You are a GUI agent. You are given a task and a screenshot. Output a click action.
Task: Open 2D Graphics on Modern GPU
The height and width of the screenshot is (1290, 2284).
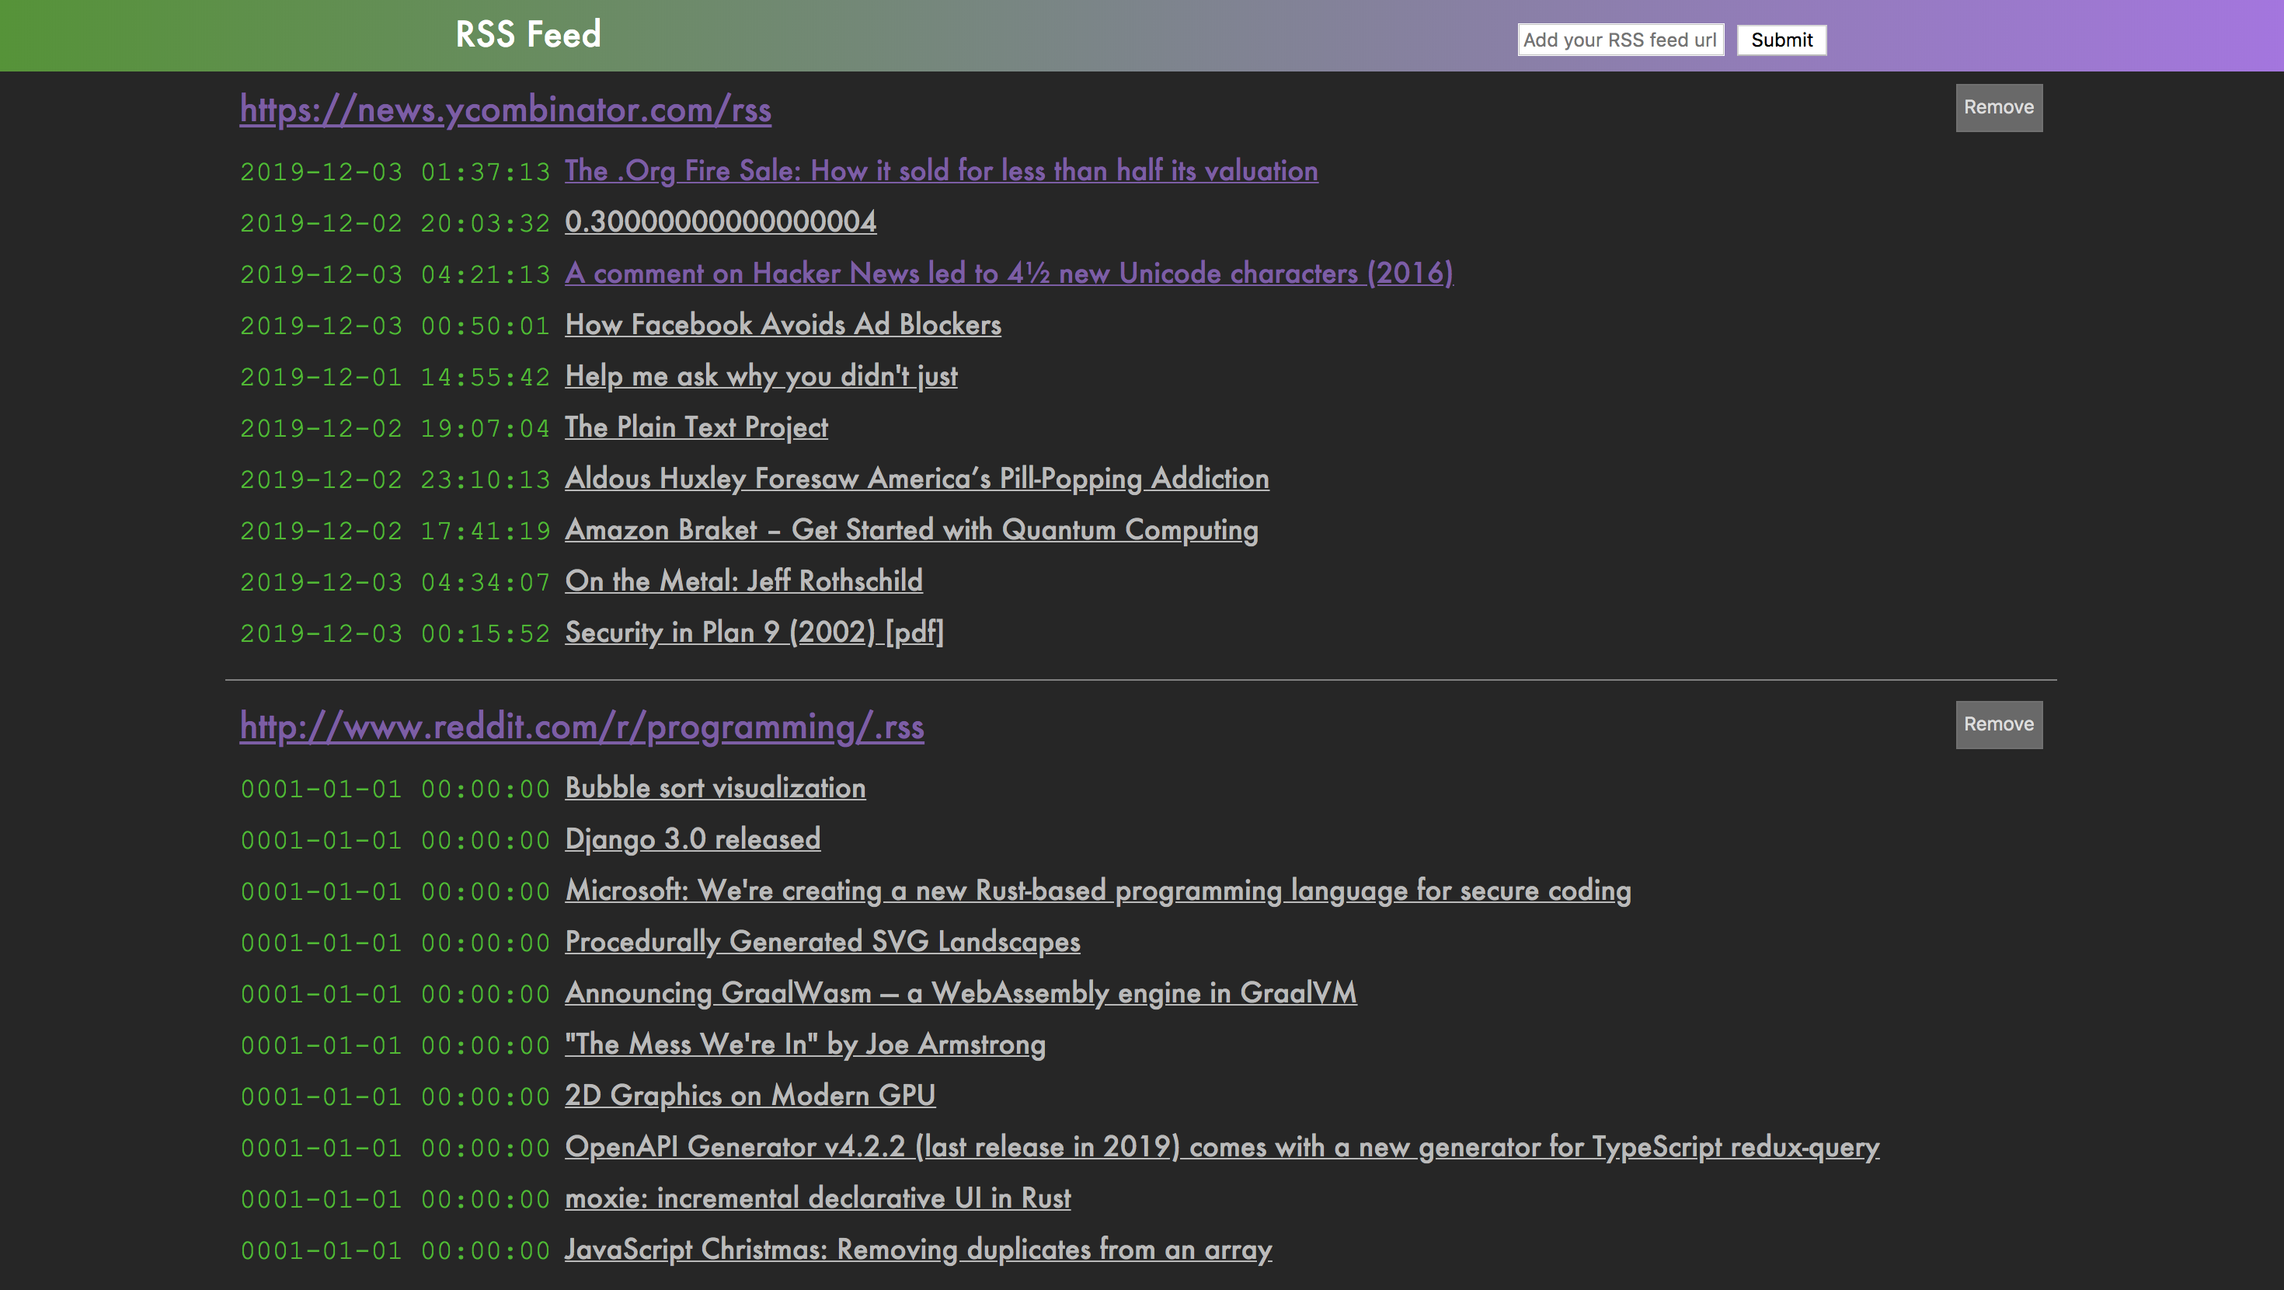pyautogui.click(x=749, y=1096)
